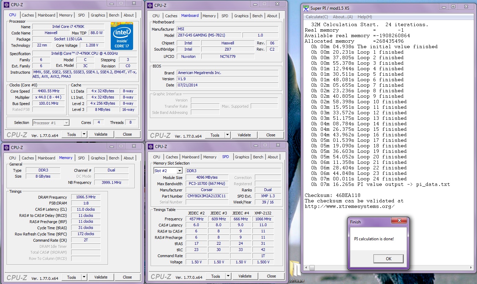Click the LPCIO value NCT6779

228,57
